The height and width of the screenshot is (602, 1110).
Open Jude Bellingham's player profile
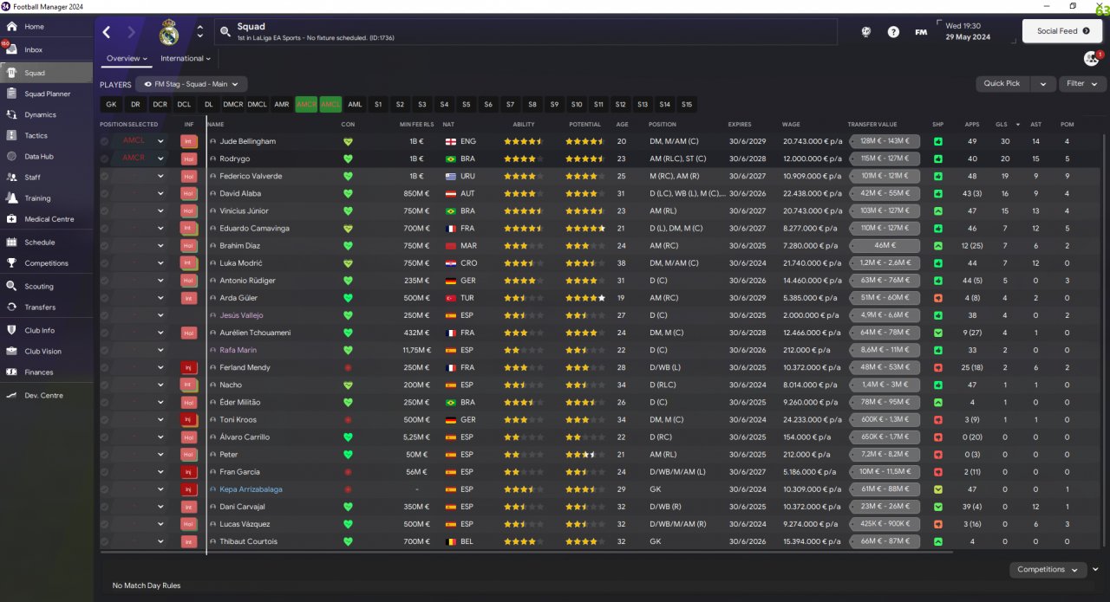[x=247, y=141]
